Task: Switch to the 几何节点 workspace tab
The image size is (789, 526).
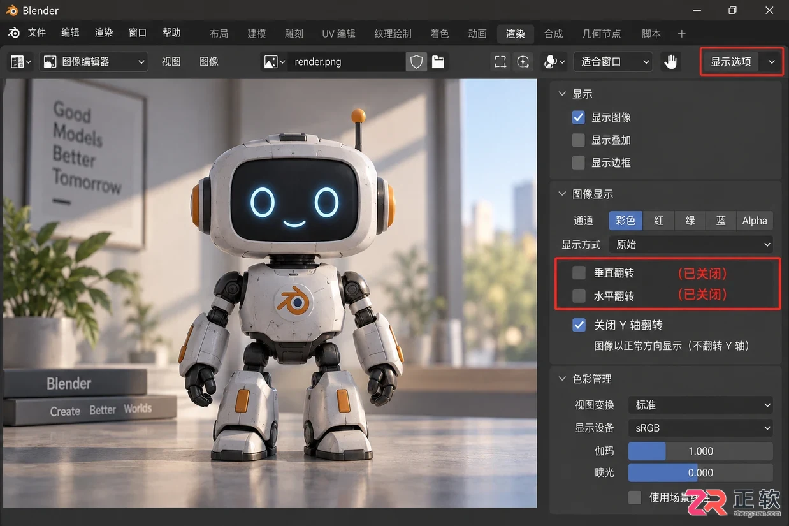Action: pyautogui.click(x=602, y=34)
